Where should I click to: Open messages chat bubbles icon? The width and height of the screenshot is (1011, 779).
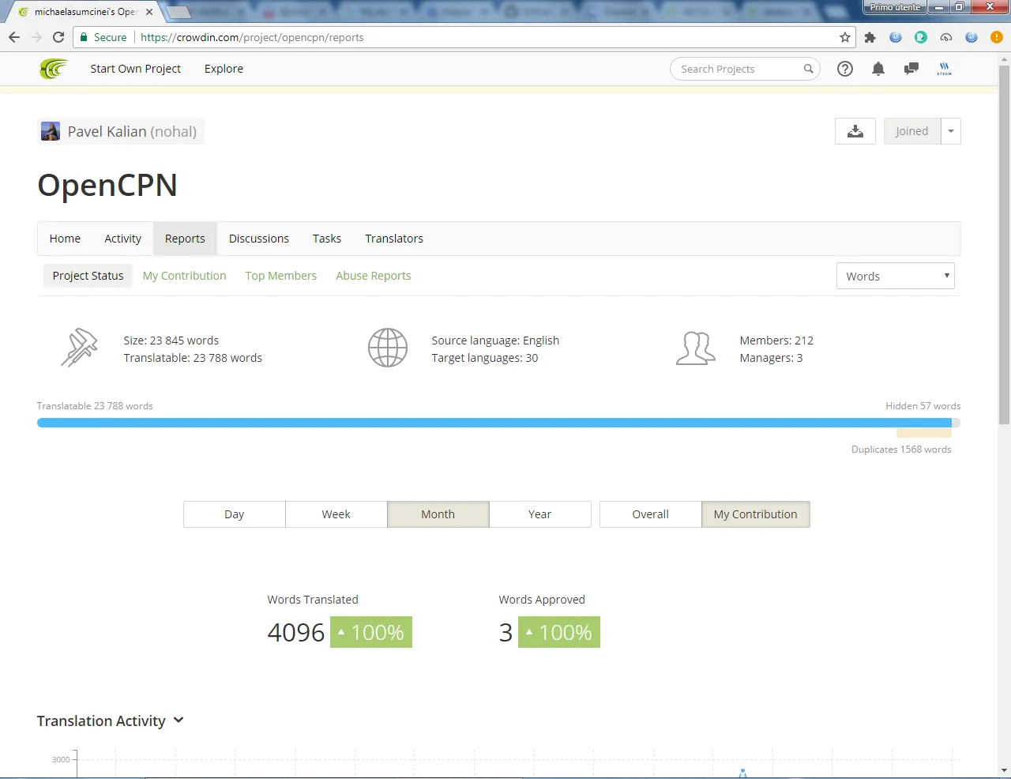911,69
